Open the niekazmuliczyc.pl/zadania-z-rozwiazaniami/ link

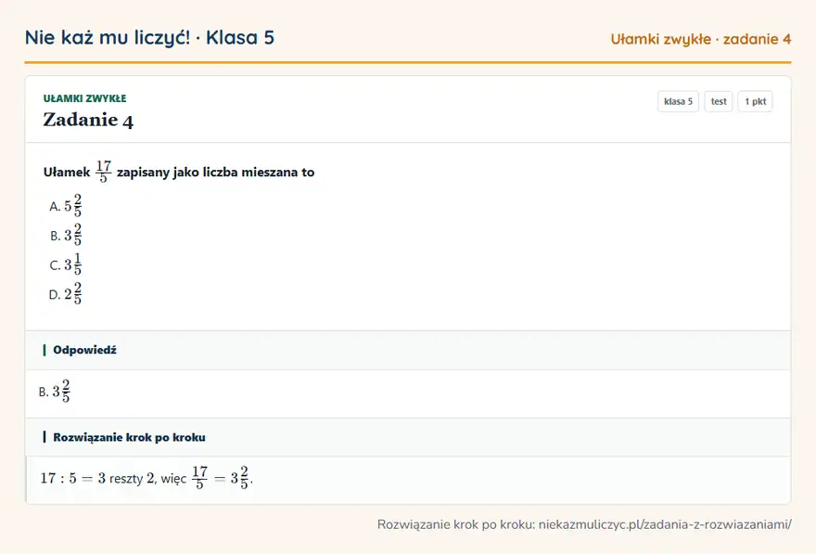click(x=665, y=524)
